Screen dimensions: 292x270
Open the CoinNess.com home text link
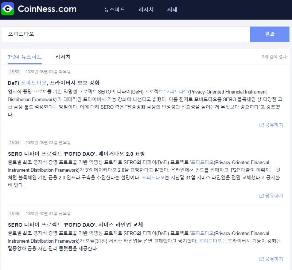pos(47,9)
